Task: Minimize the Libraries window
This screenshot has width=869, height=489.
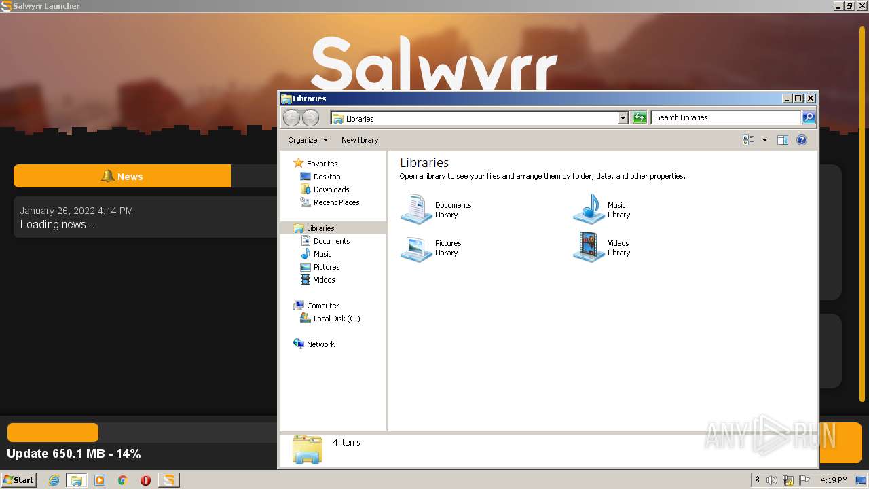Action: point(787,98)
